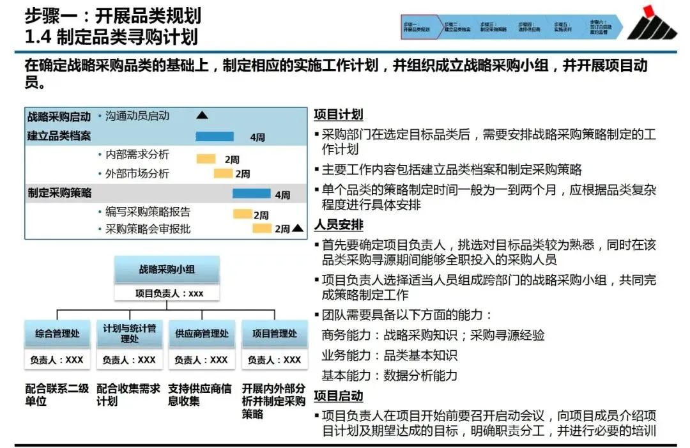Viewport: 690px width, 448px height.
Task: Select the yellow bar for 外部市场分析
Action: coord(223,173)
